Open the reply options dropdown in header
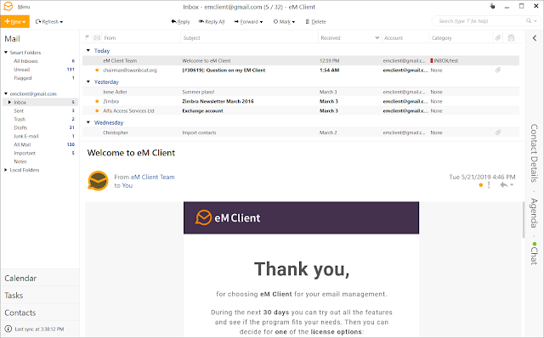Screen dimensions: 544x338 click(x=512, y=185)
